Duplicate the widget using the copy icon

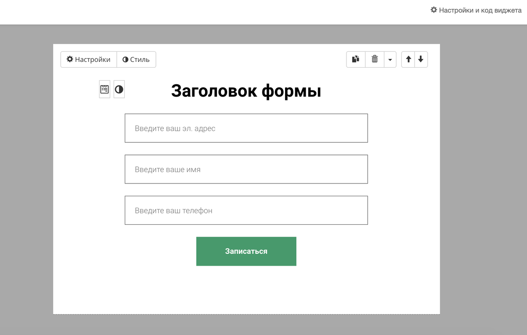click(x=355, y=59)
